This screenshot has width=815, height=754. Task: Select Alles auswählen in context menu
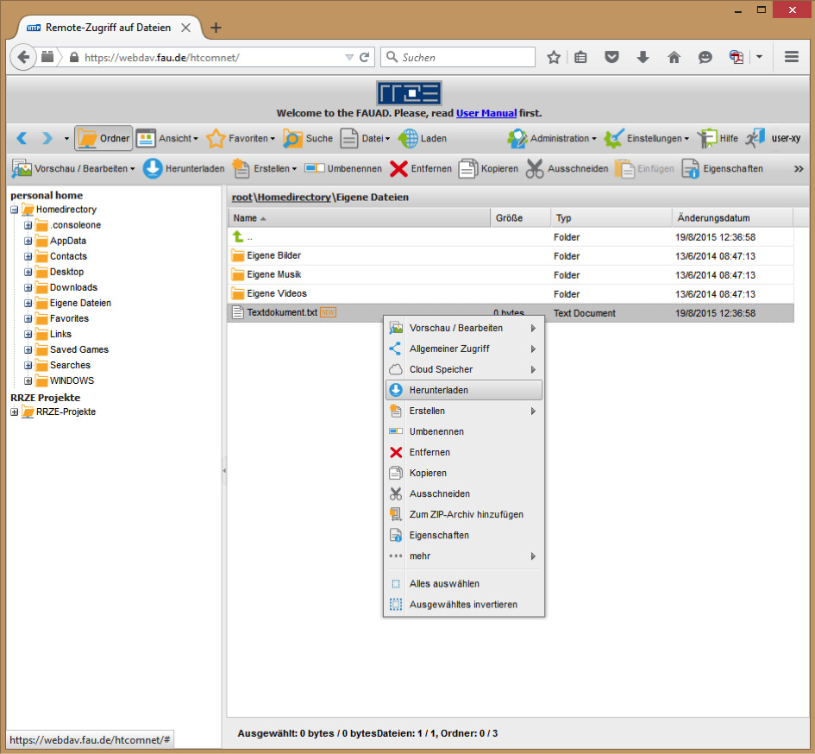(444, 584)
